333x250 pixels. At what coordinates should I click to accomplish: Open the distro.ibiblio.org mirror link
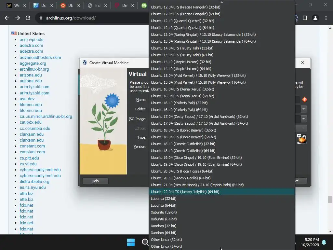pos(34,182)
